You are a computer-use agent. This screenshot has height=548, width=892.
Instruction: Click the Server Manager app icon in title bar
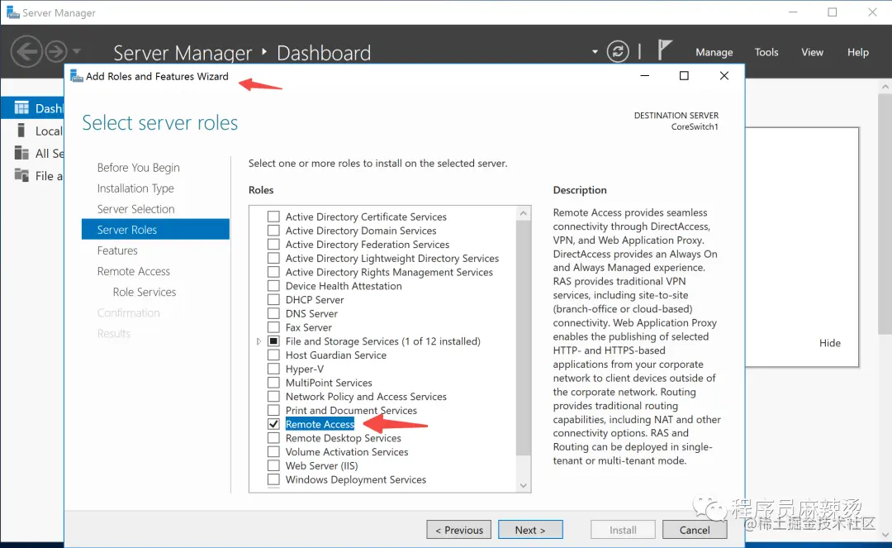(x=12, y=12)
